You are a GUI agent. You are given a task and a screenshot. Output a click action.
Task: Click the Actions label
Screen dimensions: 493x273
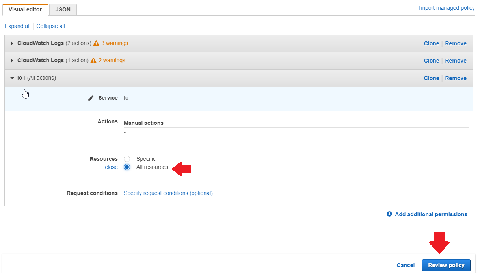point(108,121)
